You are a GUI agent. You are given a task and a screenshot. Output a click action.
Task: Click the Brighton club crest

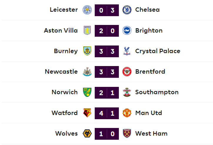[127, 31]
